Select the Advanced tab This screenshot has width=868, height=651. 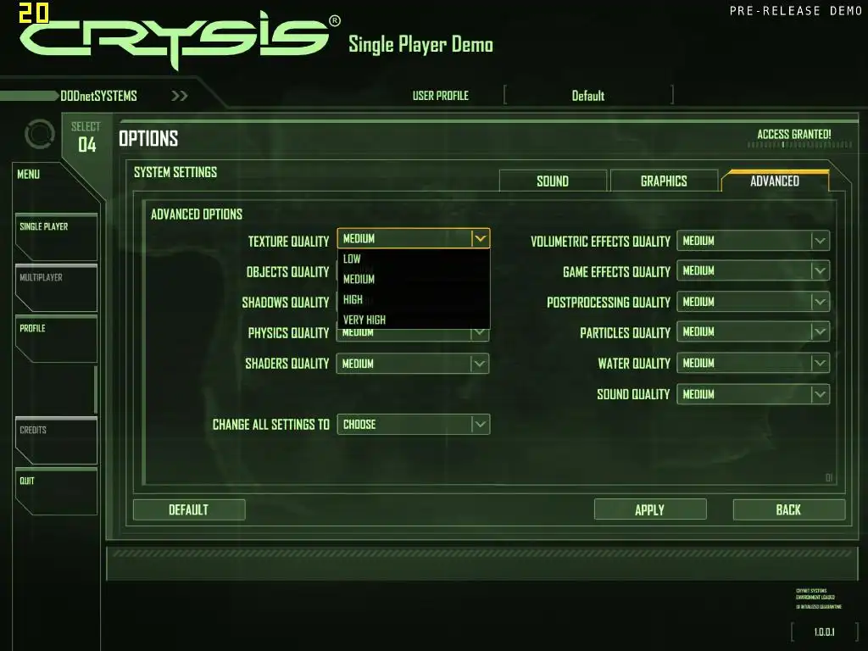[x=775, y=181]
